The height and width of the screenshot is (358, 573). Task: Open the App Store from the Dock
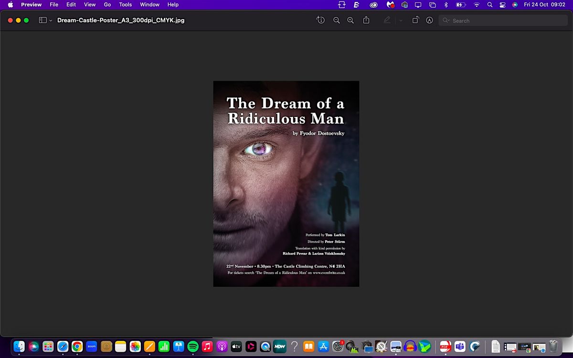coord(323,347)
